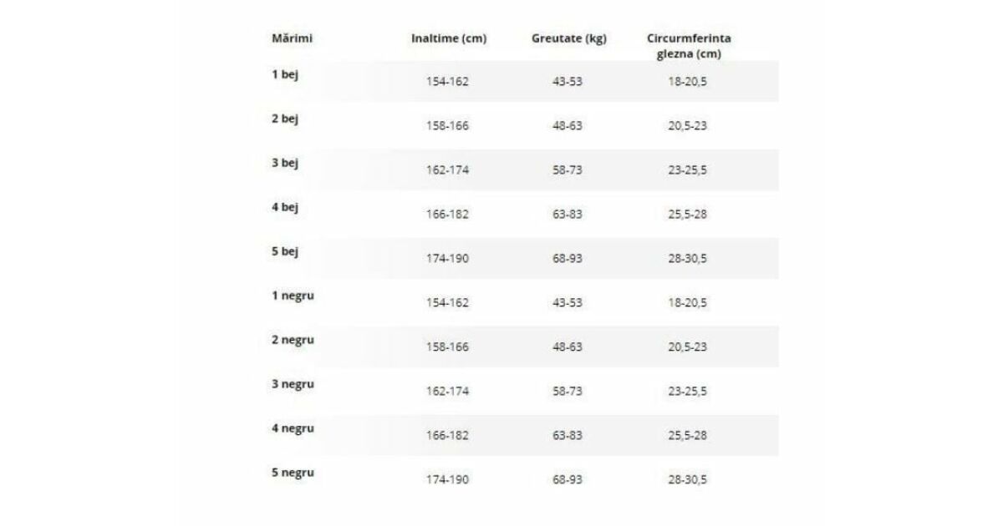Click ankle circumference for 5 negru
The height and width of the screenshot is (526, 1003).
pos(687,480)
